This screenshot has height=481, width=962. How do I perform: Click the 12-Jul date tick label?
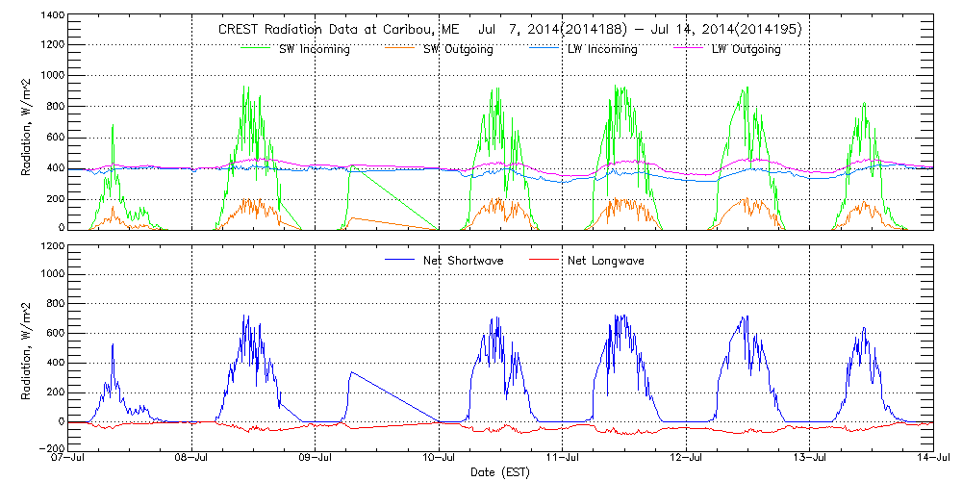point(686,459)
